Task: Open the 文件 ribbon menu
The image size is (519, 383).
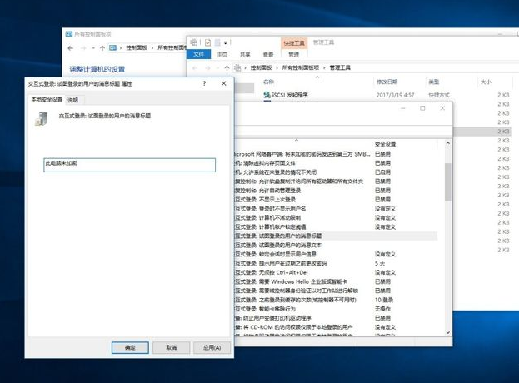Action: click(x=199, y=54)
